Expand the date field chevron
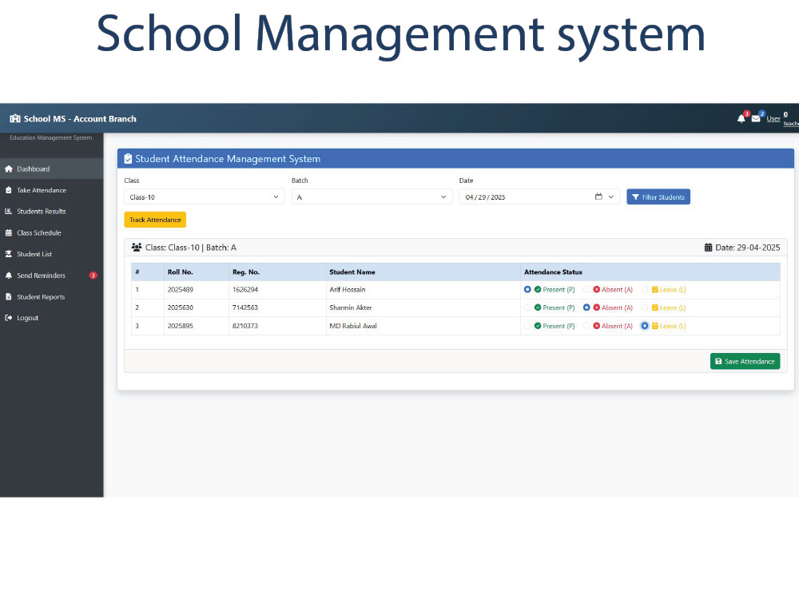The width and height of the screenshot is (799, 599). coord(611,197)
